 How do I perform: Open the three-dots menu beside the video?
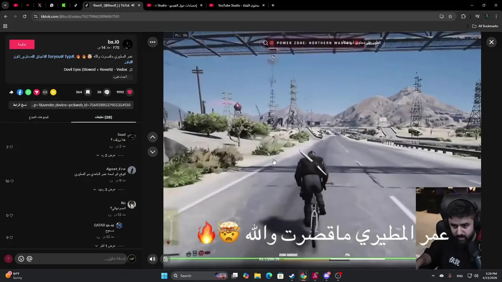(153, 42)
